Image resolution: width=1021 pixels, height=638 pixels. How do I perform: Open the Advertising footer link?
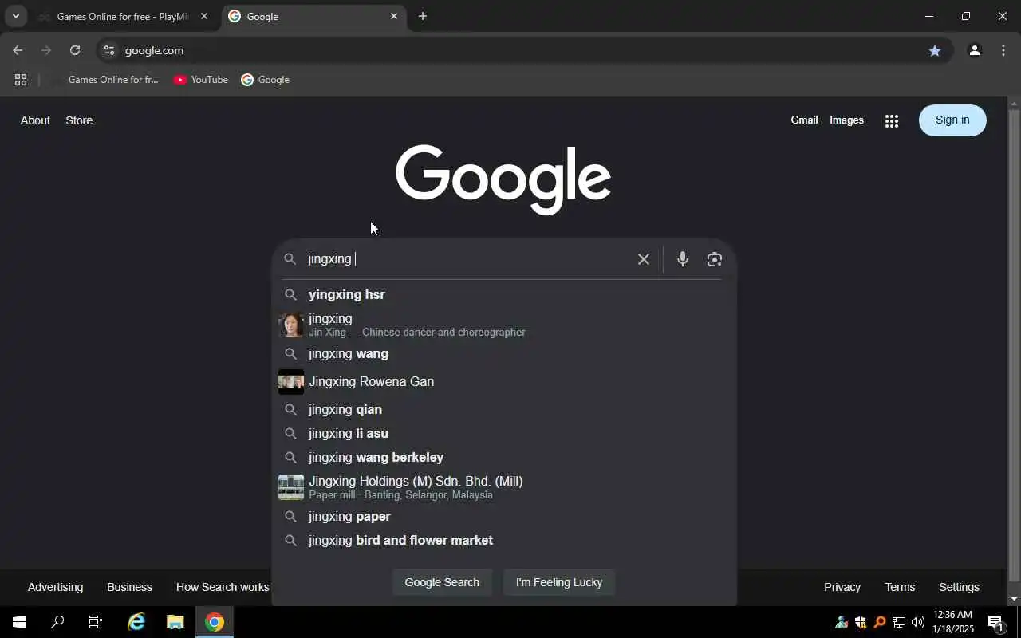pyautogui.click(x=55, y=587)
